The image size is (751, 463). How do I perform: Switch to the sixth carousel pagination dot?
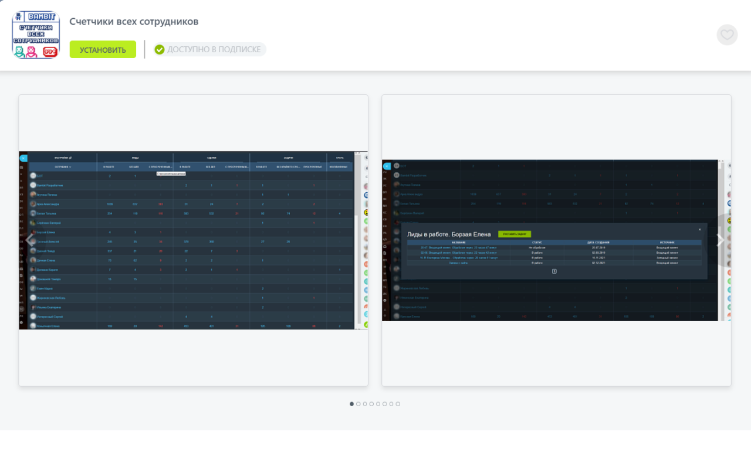point(385,404)
